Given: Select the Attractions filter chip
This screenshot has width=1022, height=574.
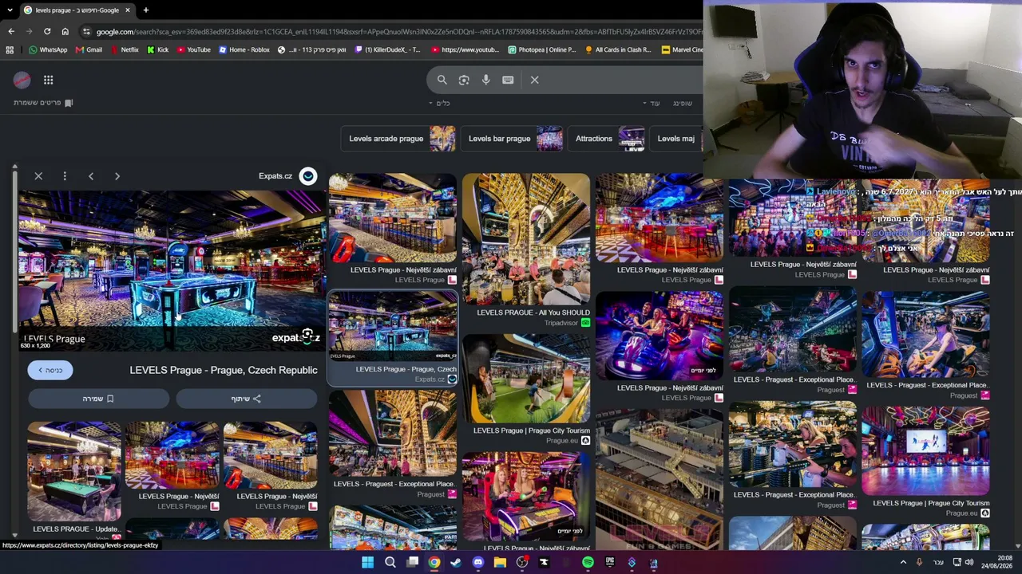Looking at the screenshot, I should pos(607,139).
